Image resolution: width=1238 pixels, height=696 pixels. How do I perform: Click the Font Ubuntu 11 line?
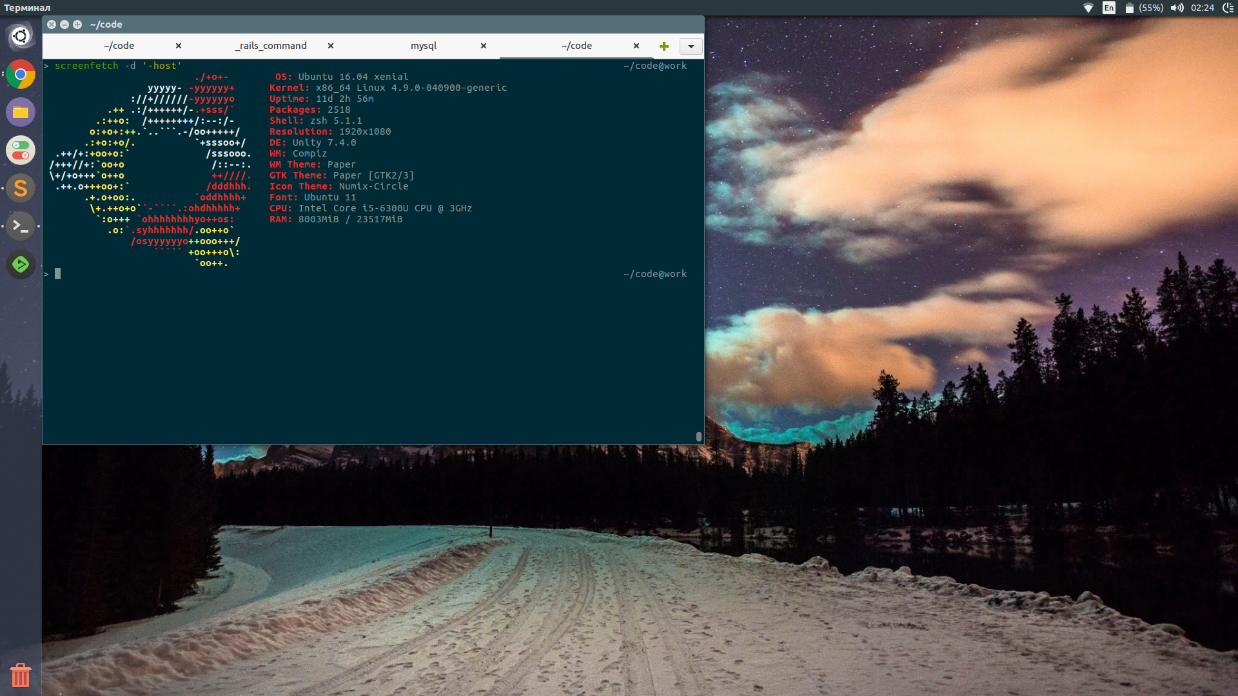[x=313, y=197]
